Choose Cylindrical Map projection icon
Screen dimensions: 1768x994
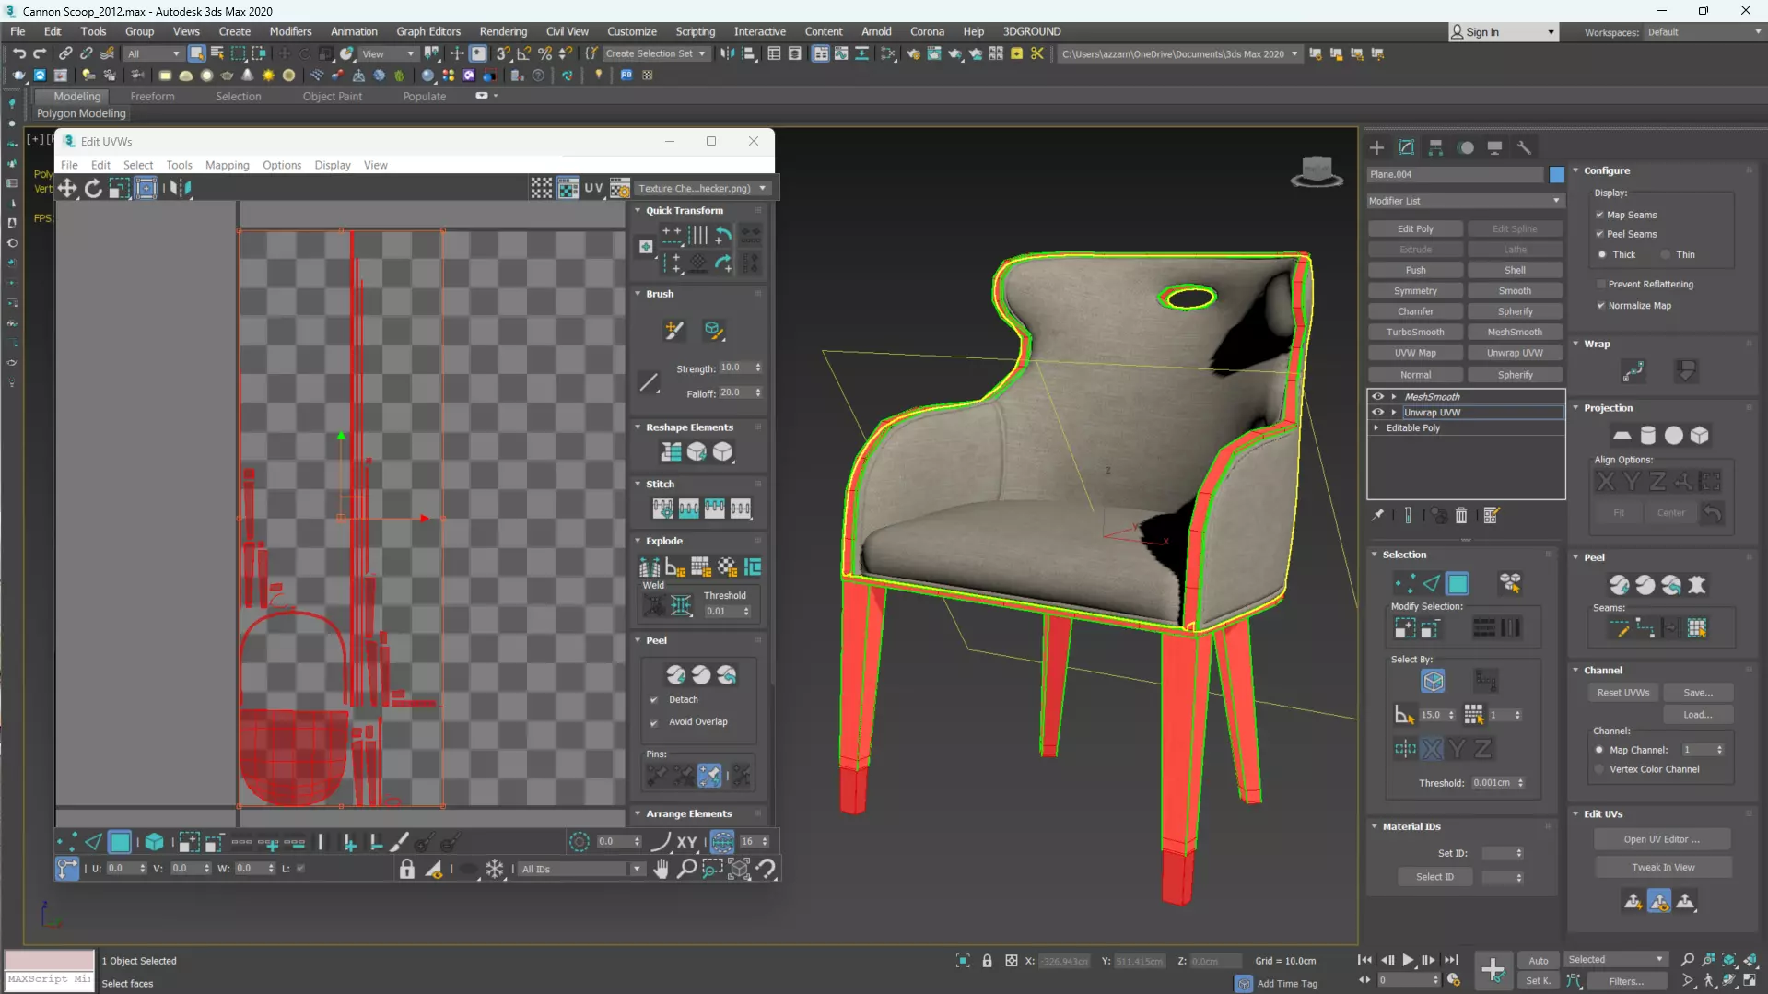tap(1647, 436)
